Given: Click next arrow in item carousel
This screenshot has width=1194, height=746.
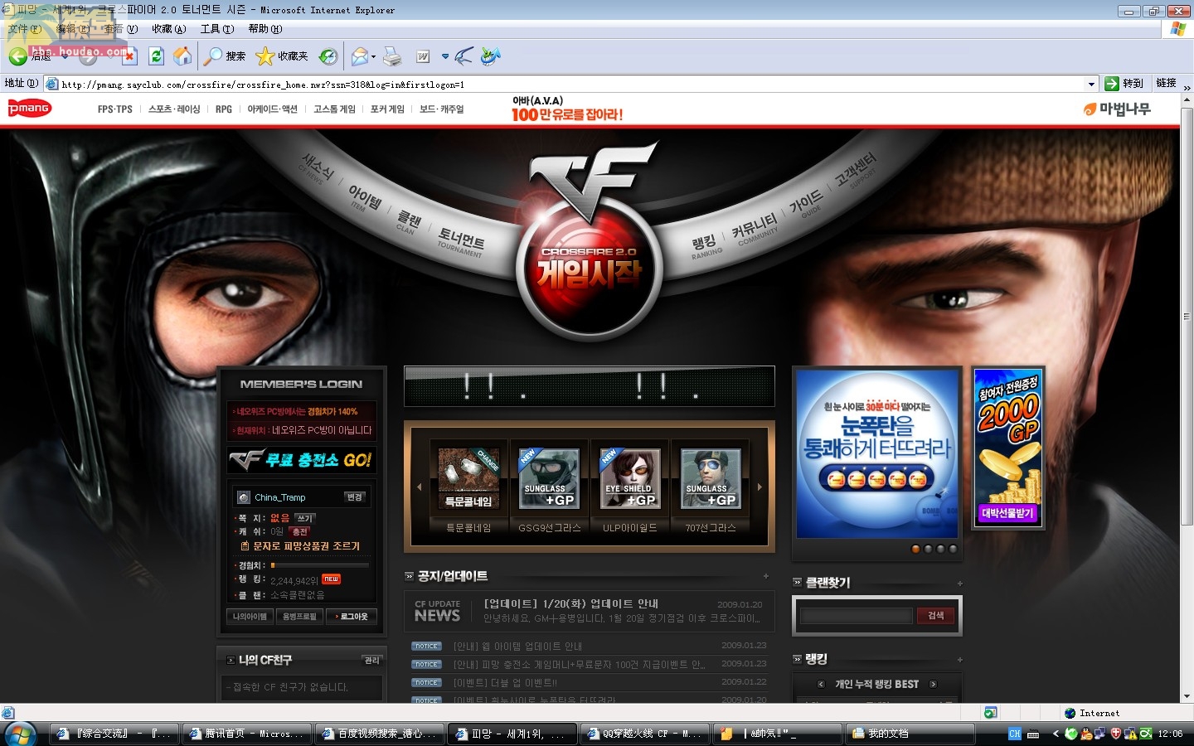Looking at the screenshot, I should 760,487.
